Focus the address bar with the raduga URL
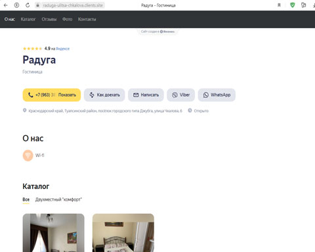Viewport: 315px width, 252px height. click(73, 5)
